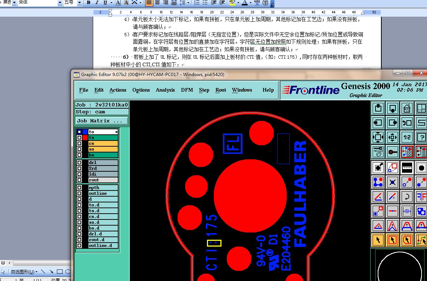Toggle the checkbox for layer bs

pos(79,155)
